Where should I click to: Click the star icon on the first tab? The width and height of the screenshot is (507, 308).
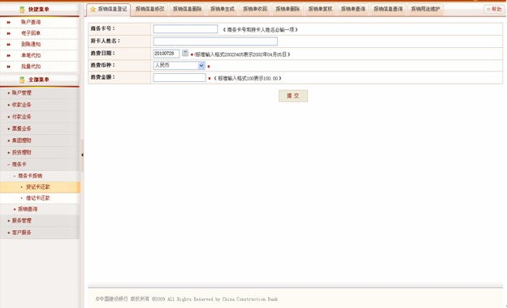[93, 10]
